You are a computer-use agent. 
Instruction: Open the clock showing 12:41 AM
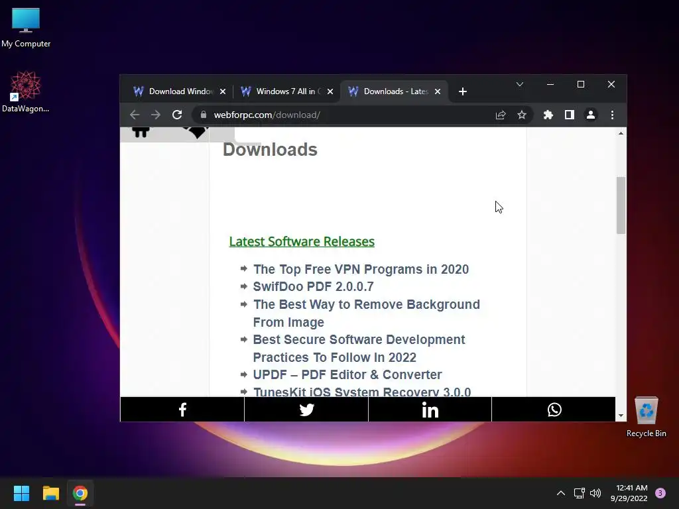630,493
